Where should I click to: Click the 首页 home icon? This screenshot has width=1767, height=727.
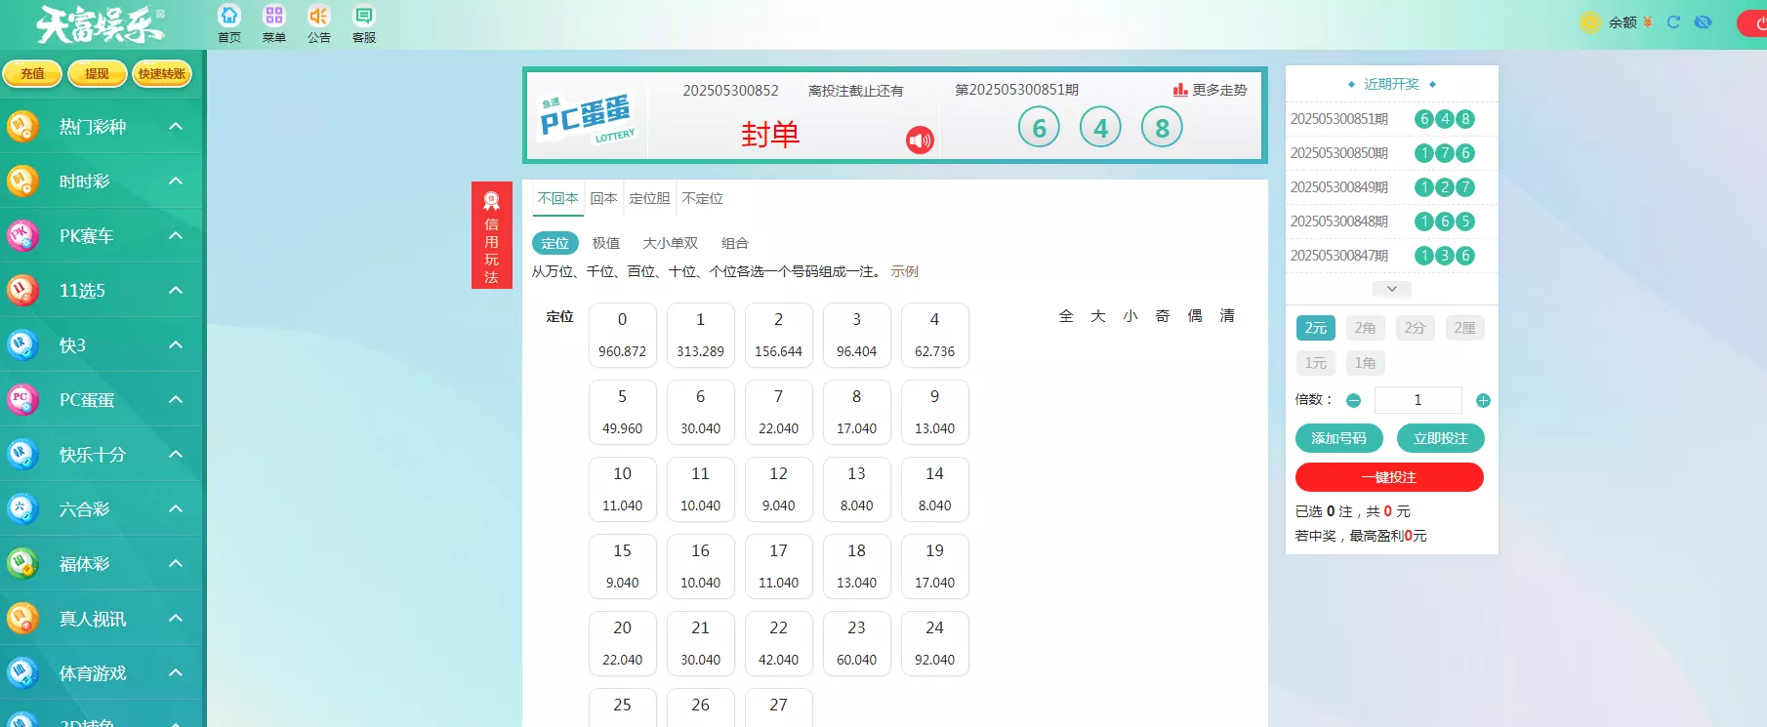[x=228, y=17]
